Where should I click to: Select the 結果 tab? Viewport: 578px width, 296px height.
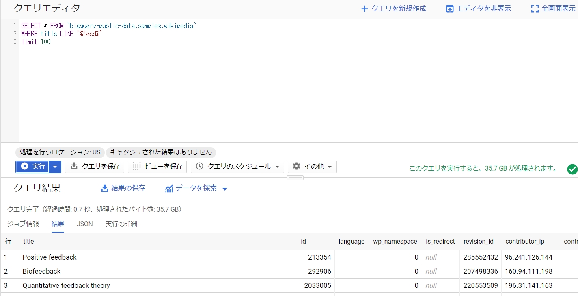coord(58,224)
